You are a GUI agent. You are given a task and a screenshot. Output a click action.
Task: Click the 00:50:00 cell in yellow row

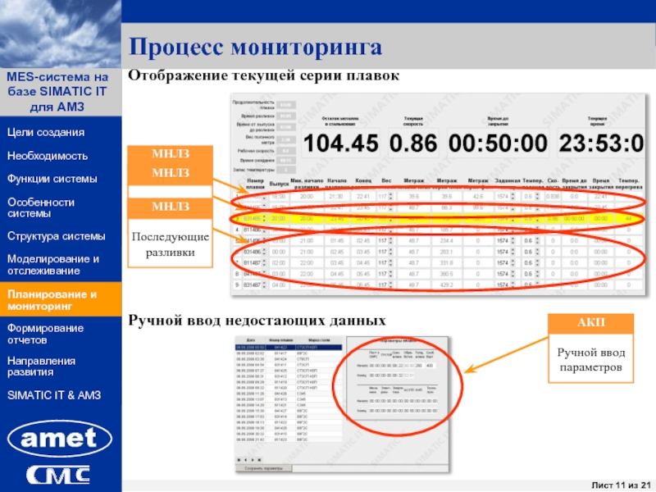pyautogui.click(x=574, y=218)
